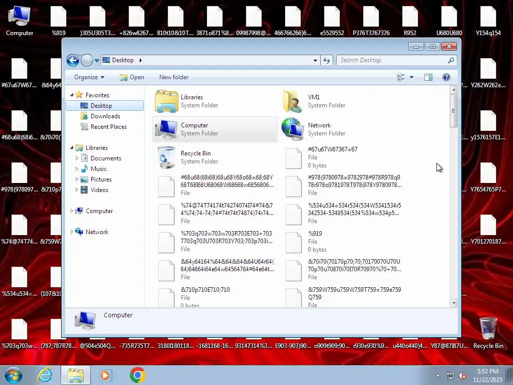
Task: Click the Open toolbar button
Action: 132,77
